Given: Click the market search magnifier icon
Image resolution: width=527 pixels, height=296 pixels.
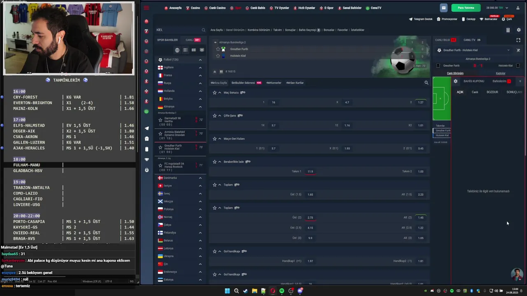Looking at the screenshot, I should pyautogui.click(x=426, y=83).
